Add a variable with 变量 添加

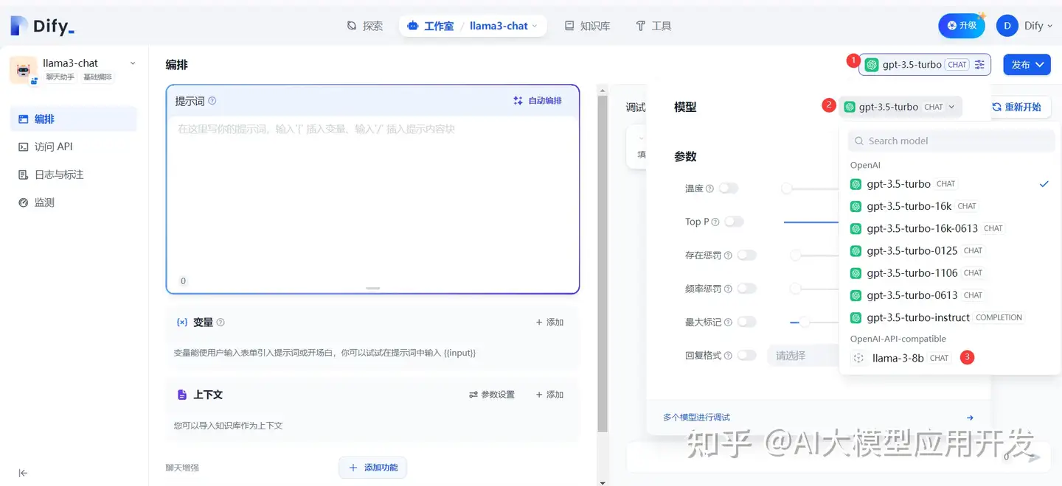click(549, 323)
